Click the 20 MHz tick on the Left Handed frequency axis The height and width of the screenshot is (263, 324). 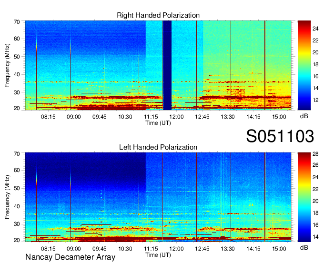pyautogui.click(x=17, y=240)
